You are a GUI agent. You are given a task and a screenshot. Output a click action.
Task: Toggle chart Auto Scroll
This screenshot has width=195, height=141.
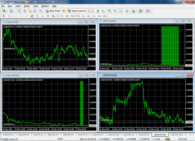pos(122,11)
